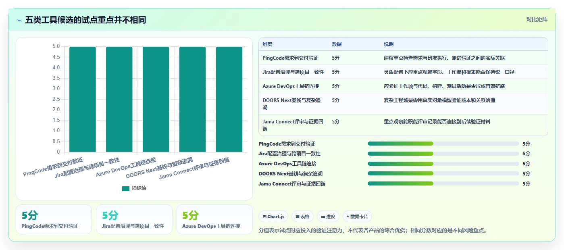Click the DOORS Next基线与复杂追溯 chart bar
Image resolution: width=564 pixels, height=250 pixels.
click(x=193, y=99)
